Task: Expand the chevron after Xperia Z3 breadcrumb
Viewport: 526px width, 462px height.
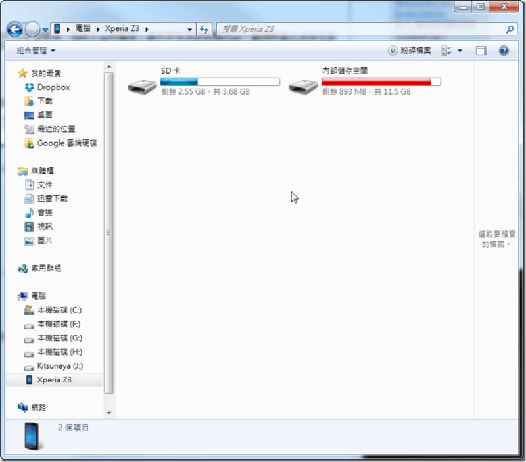Action: (147, 29)
